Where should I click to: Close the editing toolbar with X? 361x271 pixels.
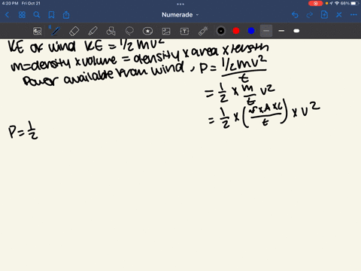339,15
